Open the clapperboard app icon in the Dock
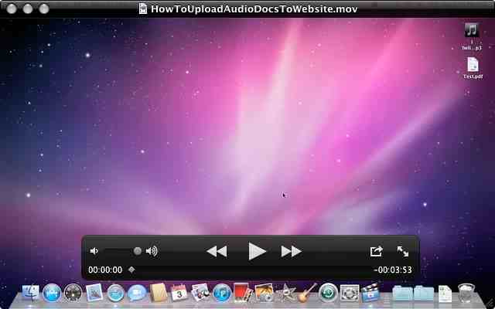The width and height of the screenshot is (495, 309). point(370,291)
